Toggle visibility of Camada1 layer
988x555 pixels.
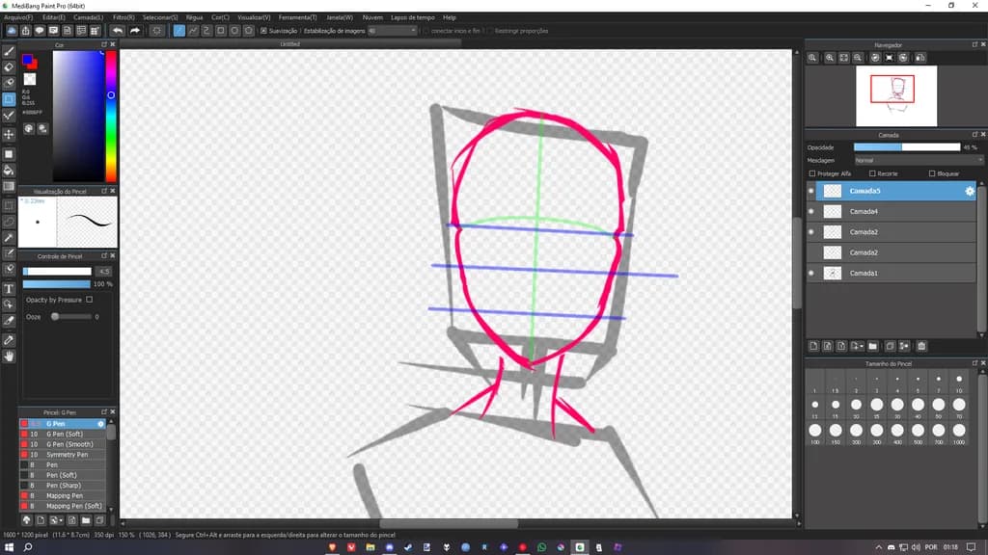pos(811,273)
